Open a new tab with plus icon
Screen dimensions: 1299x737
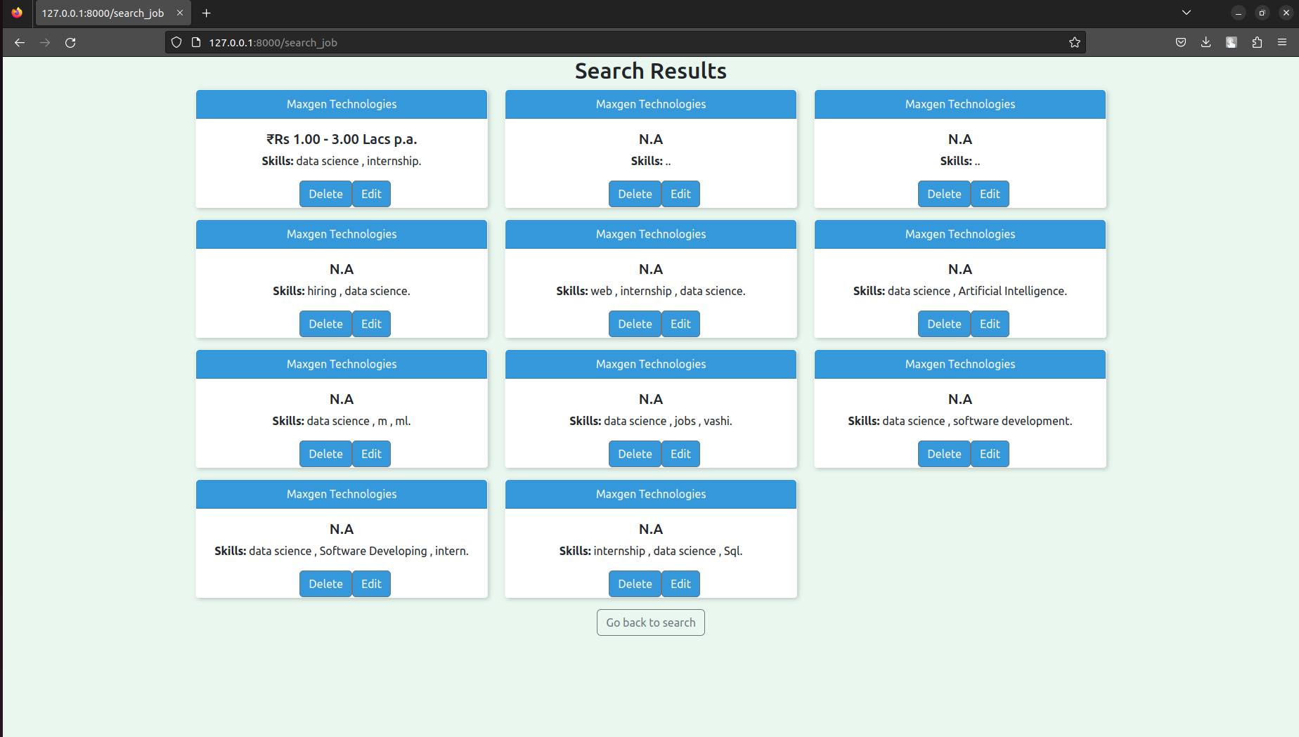[206, 13]
